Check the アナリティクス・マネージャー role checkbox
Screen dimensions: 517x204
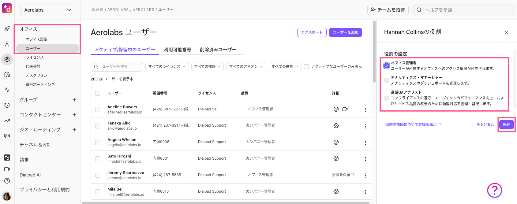(387, 80)
